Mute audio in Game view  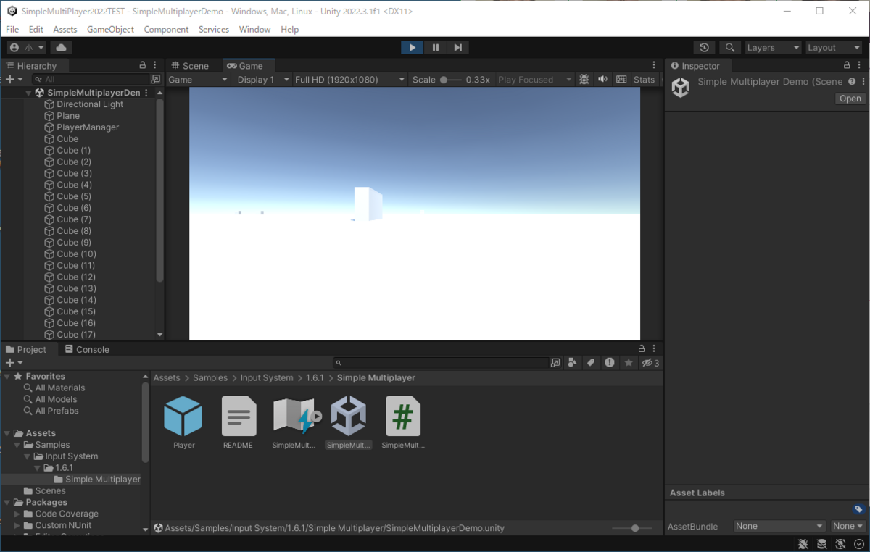coord(602,80)
